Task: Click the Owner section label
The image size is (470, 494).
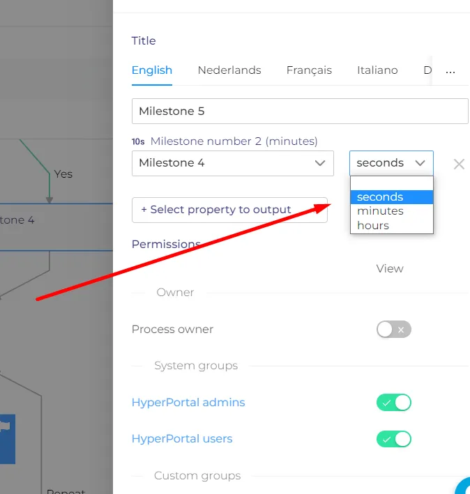Action: coord(175,293)
